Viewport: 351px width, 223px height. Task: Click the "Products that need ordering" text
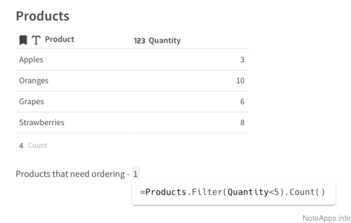pos(70,174)
